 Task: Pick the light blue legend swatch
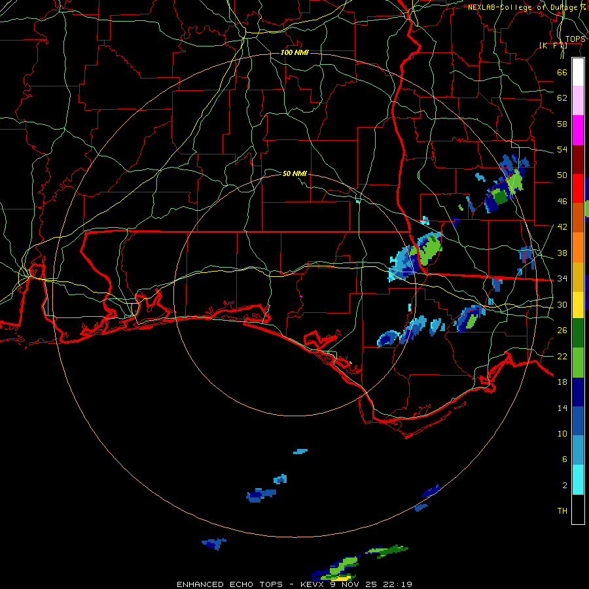tap(578, 450)
